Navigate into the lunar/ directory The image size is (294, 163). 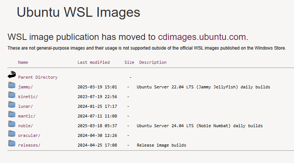pyautogui.click(x=25, y=106)
